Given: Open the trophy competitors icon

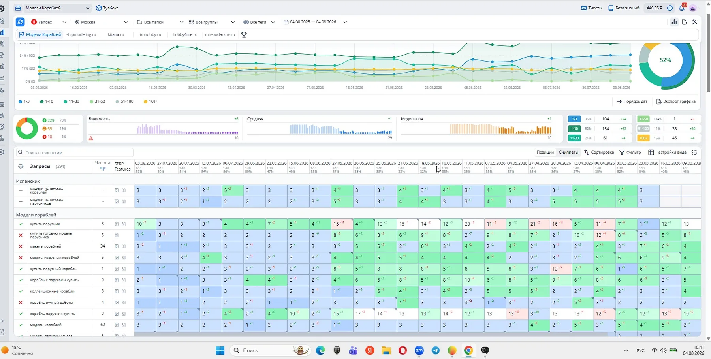Looking at the screenshot, I should pyautogui.click(x=244, y=34).
